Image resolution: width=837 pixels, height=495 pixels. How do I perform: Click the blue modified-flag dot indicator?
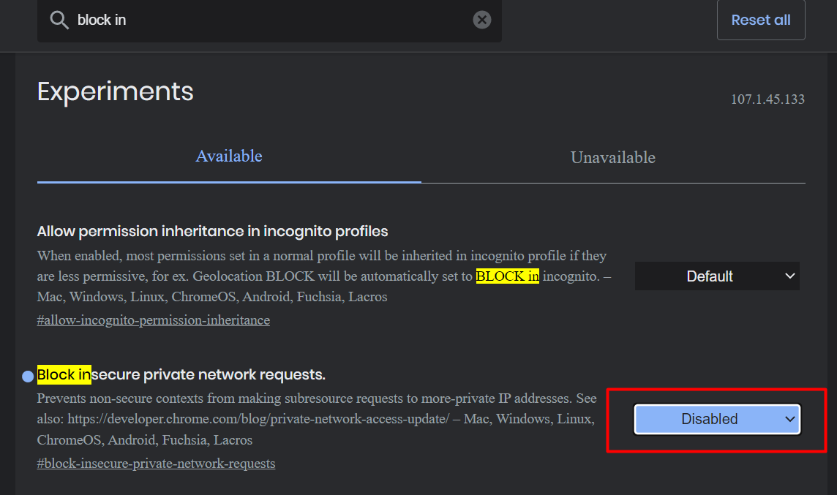tap(28, 377)
